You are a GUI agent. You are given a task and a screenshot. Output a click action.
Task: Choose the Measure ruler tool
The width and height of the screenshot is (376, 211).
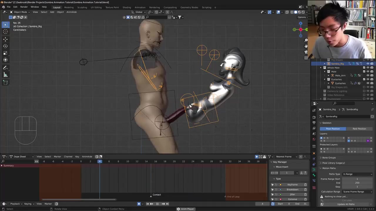(5, 75)
